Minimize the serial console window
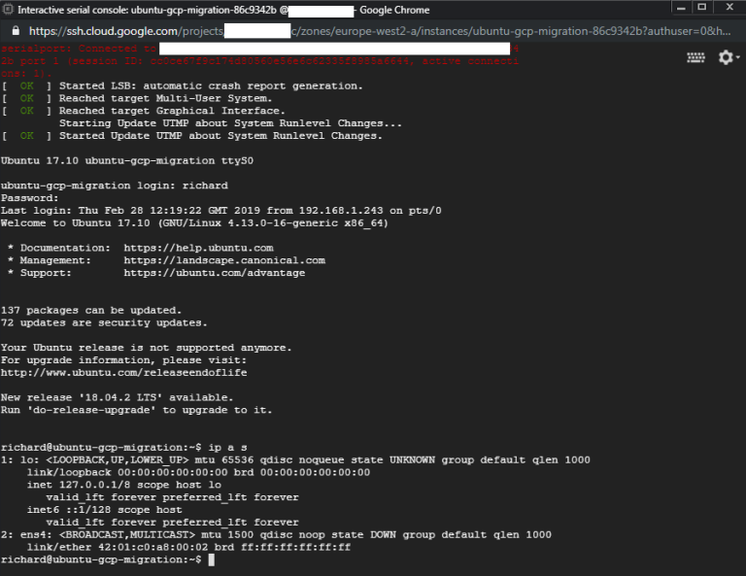 (x=681, y=8)
